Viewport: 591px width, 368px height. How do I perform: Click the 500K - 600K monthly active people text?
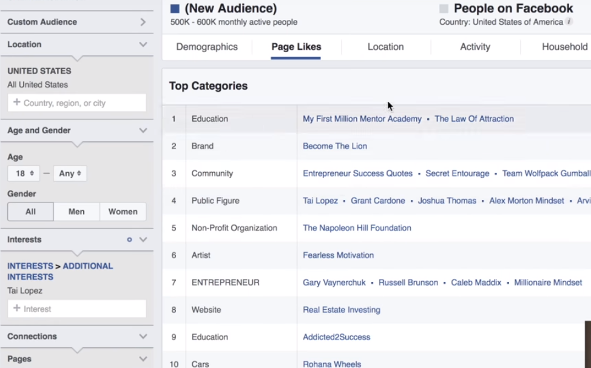tap(234, 22)
